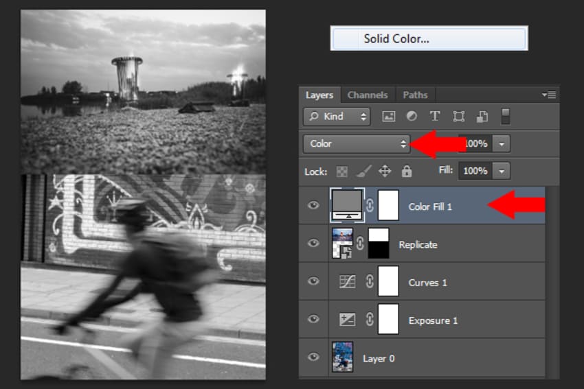This screenshot has width=584, height=389.
Task: Click the Fill: label
Action: (445, 170)
